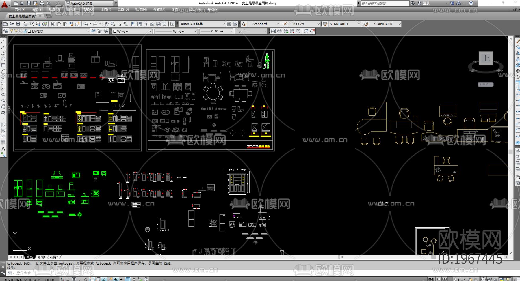Click the Cut scissors icon
This screenshot has width=520, height=281.
click(x=53, y=24)
